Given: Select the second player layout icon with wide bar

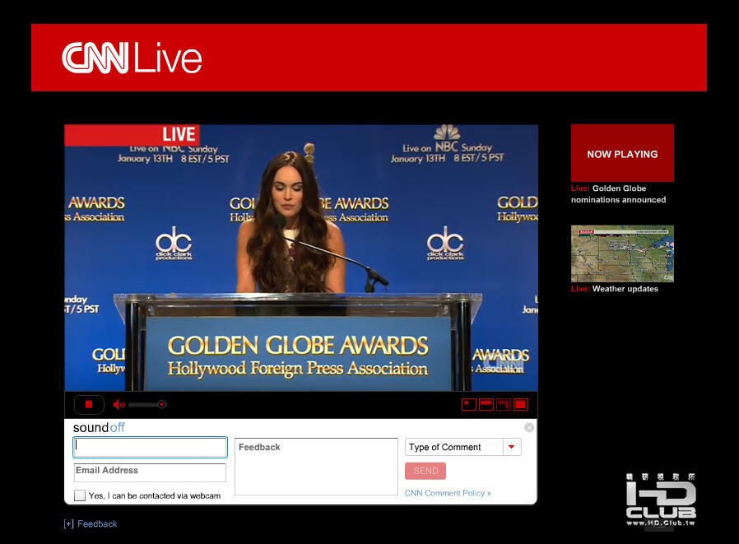Looking at the screenshot, I should [486, 404].
